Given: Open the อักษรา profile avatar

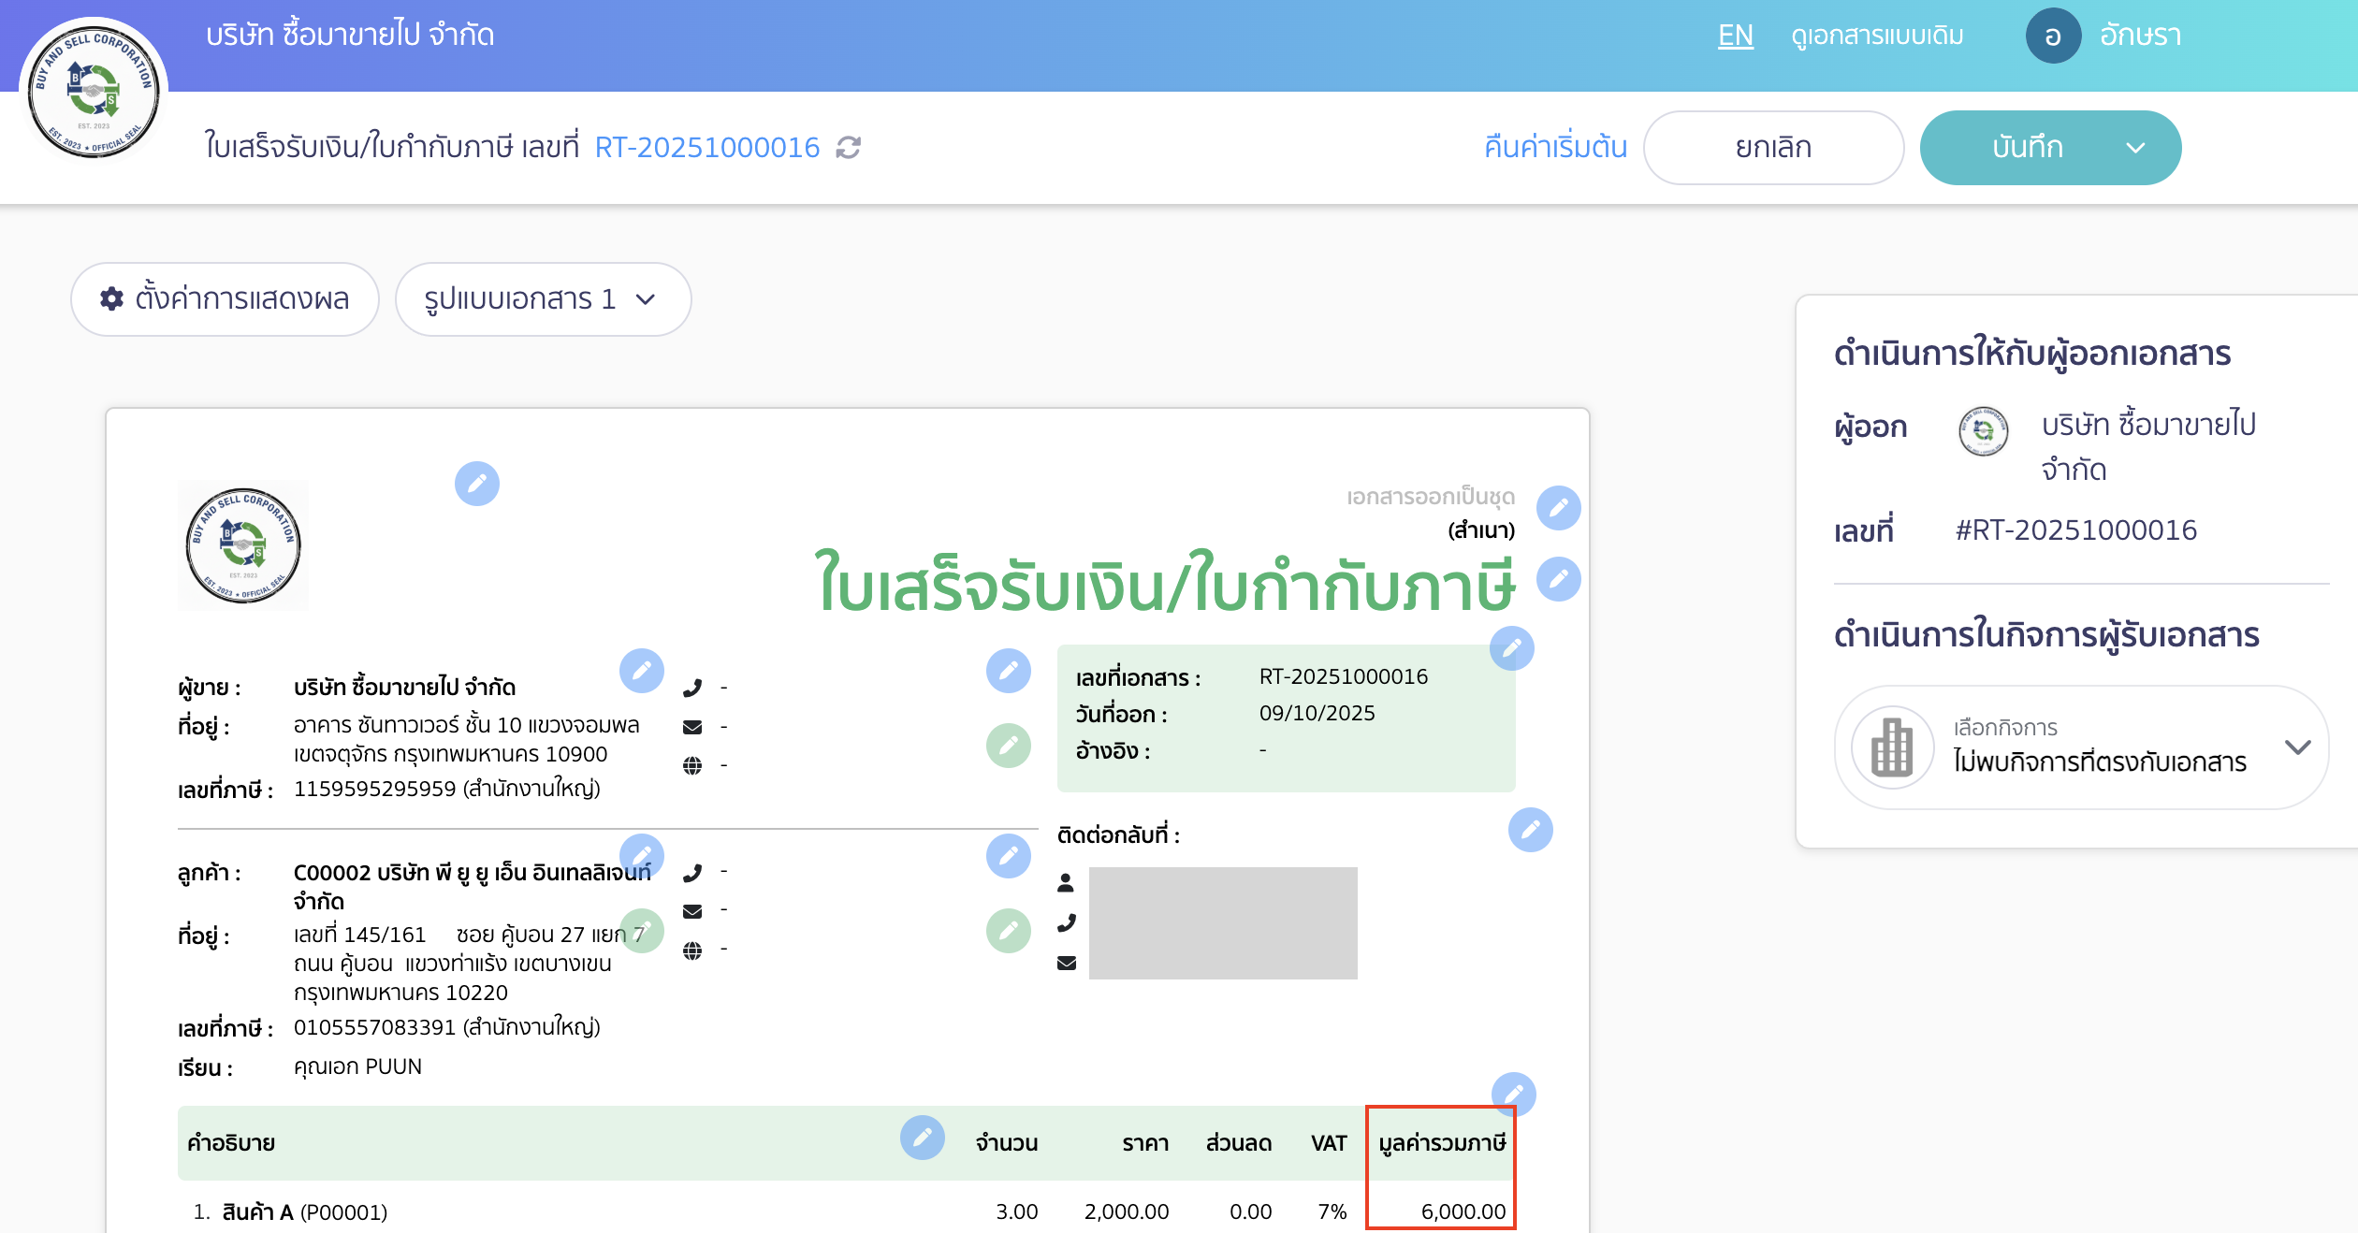Looking at the screenshot, I should (x=2053, y=36).
